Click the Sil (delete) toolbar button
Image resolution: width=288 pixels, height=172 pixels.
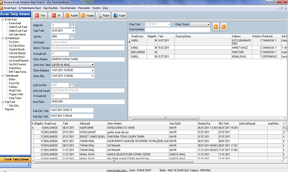(x=56, y=16)
